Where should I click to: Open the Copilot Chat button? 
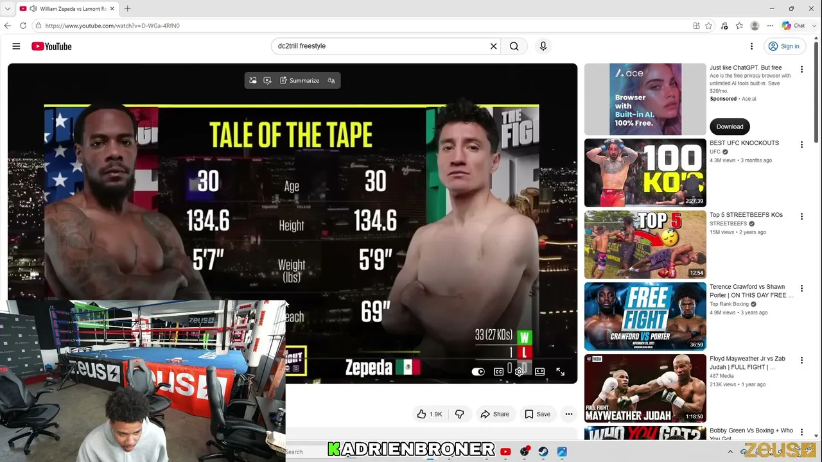pos(794,26)
